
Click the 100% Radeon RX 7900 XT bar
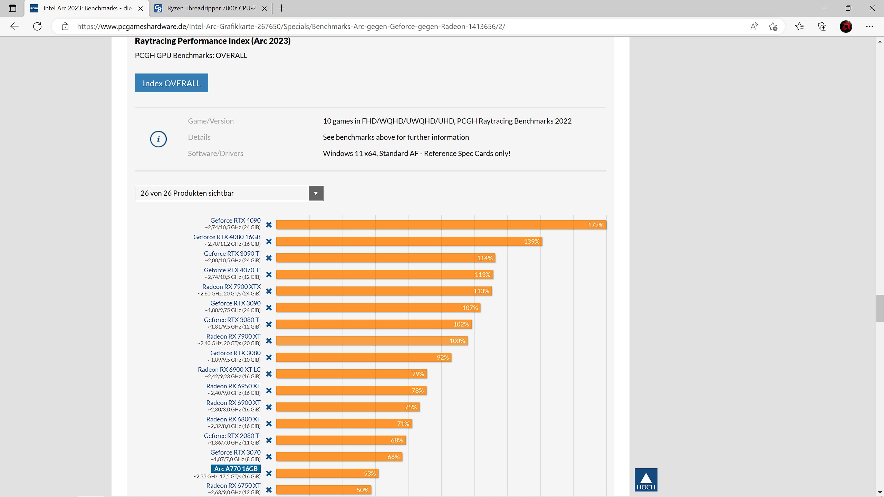tap(372, 341)
